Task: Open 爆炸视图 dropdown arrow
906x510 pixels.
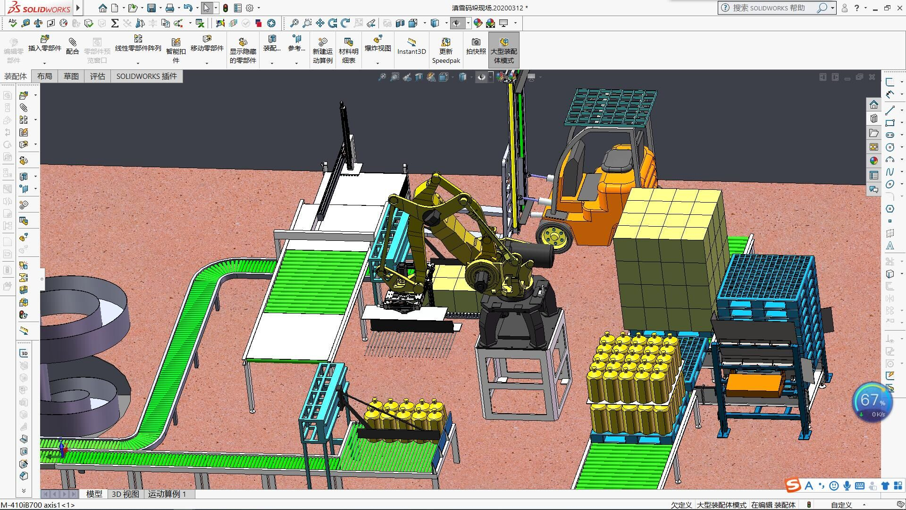Action: coord(377,63)
